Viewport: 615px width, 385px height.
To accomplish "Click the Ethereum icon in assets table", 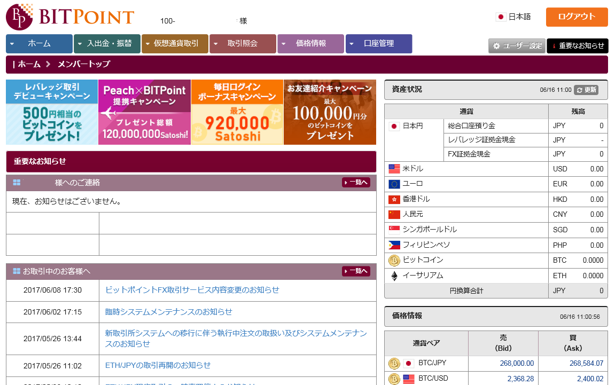I will 394,276.
